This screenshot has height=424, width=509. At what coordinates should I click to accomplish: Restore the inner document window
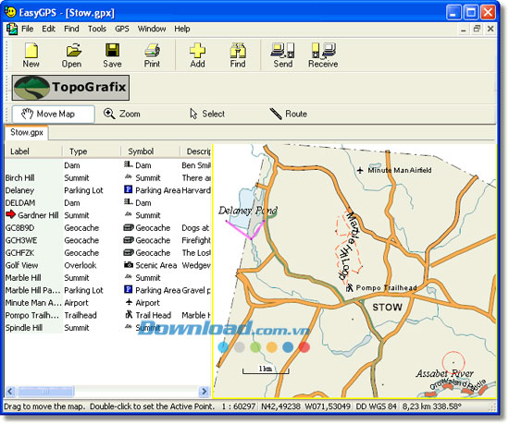[477, 29]
